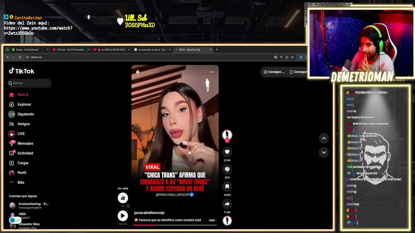The height and width of the screenshot is (233, 415).
Task: Click the ZenthaReidan chat username
Action: (28, 18)
